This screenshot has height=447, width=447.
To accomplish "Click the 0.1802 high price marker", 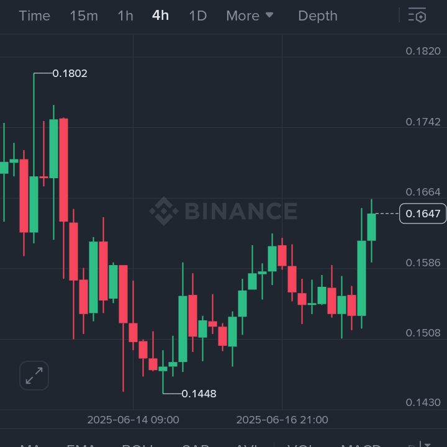I will pos(70,73).
